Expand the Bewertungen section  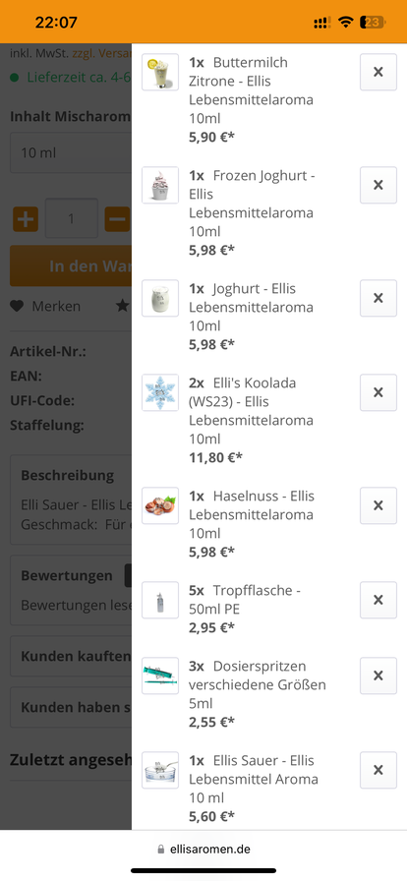point(71,589)
